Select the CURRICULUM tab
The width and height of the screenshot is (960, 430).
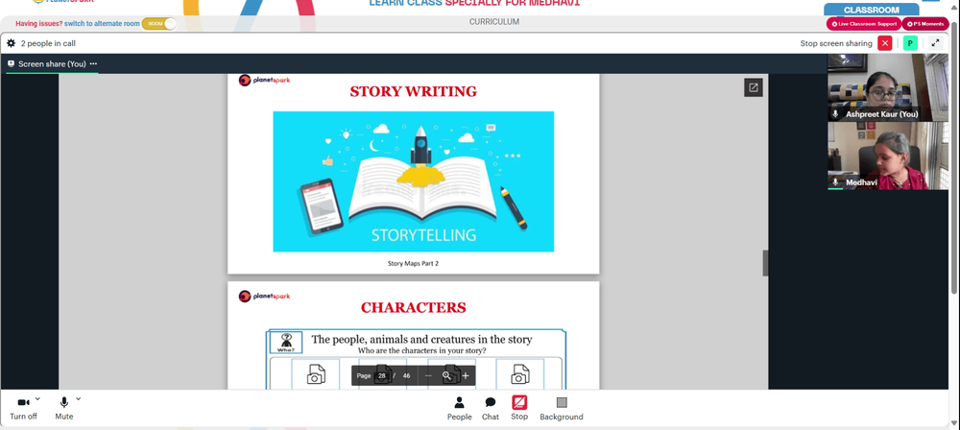[494, 21]
